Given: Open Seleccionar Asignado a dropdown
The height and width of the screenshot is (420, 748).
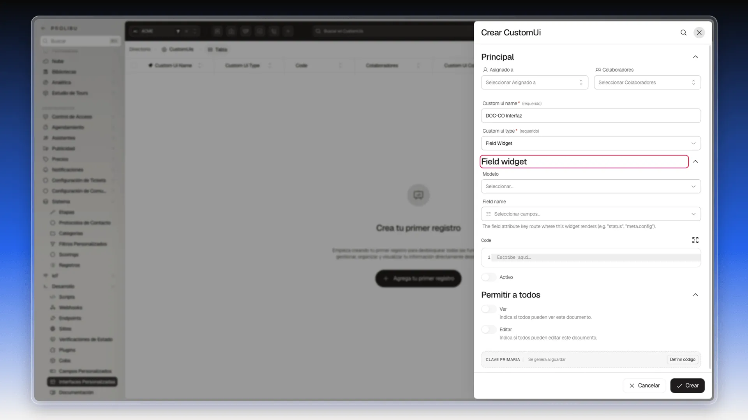Looking at the screenshot, I should point(535,82).
